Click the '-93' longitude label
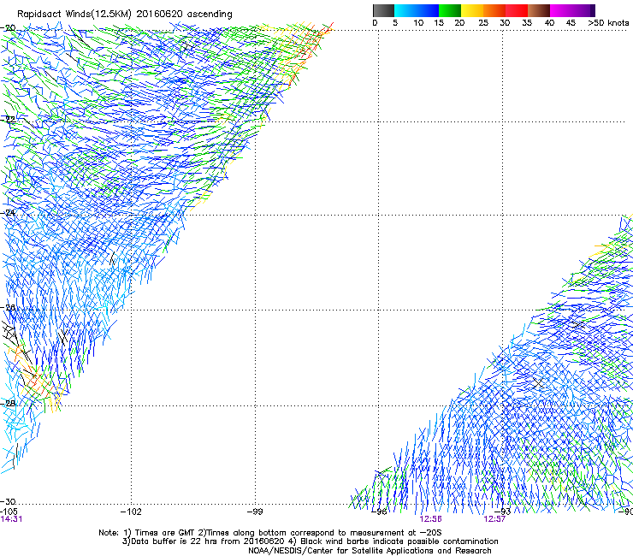The height and width of the screenshot is (556, 633). point(502,512)
